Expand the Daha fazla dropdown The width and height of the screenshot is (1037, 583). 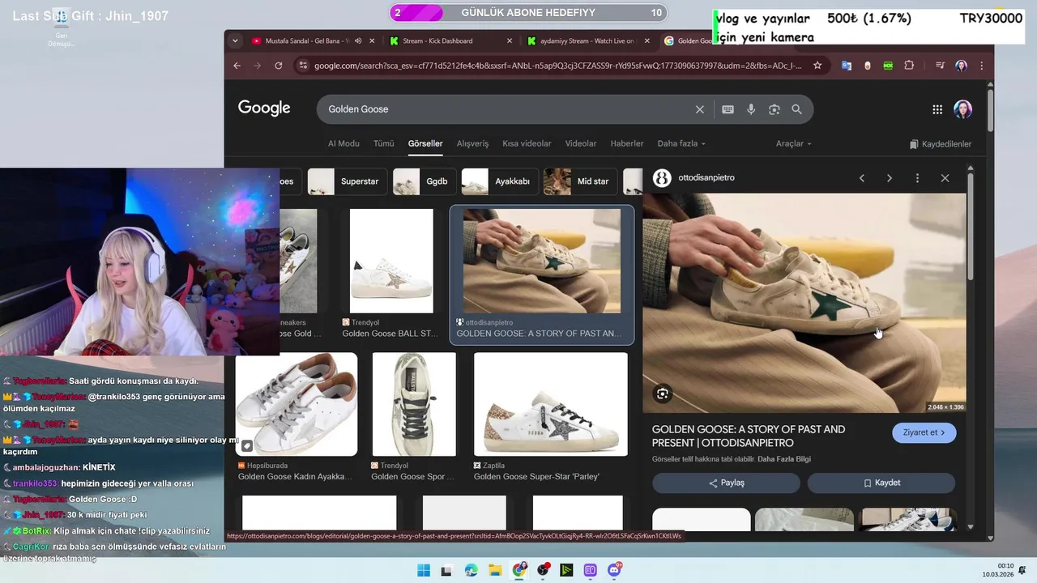681,143
